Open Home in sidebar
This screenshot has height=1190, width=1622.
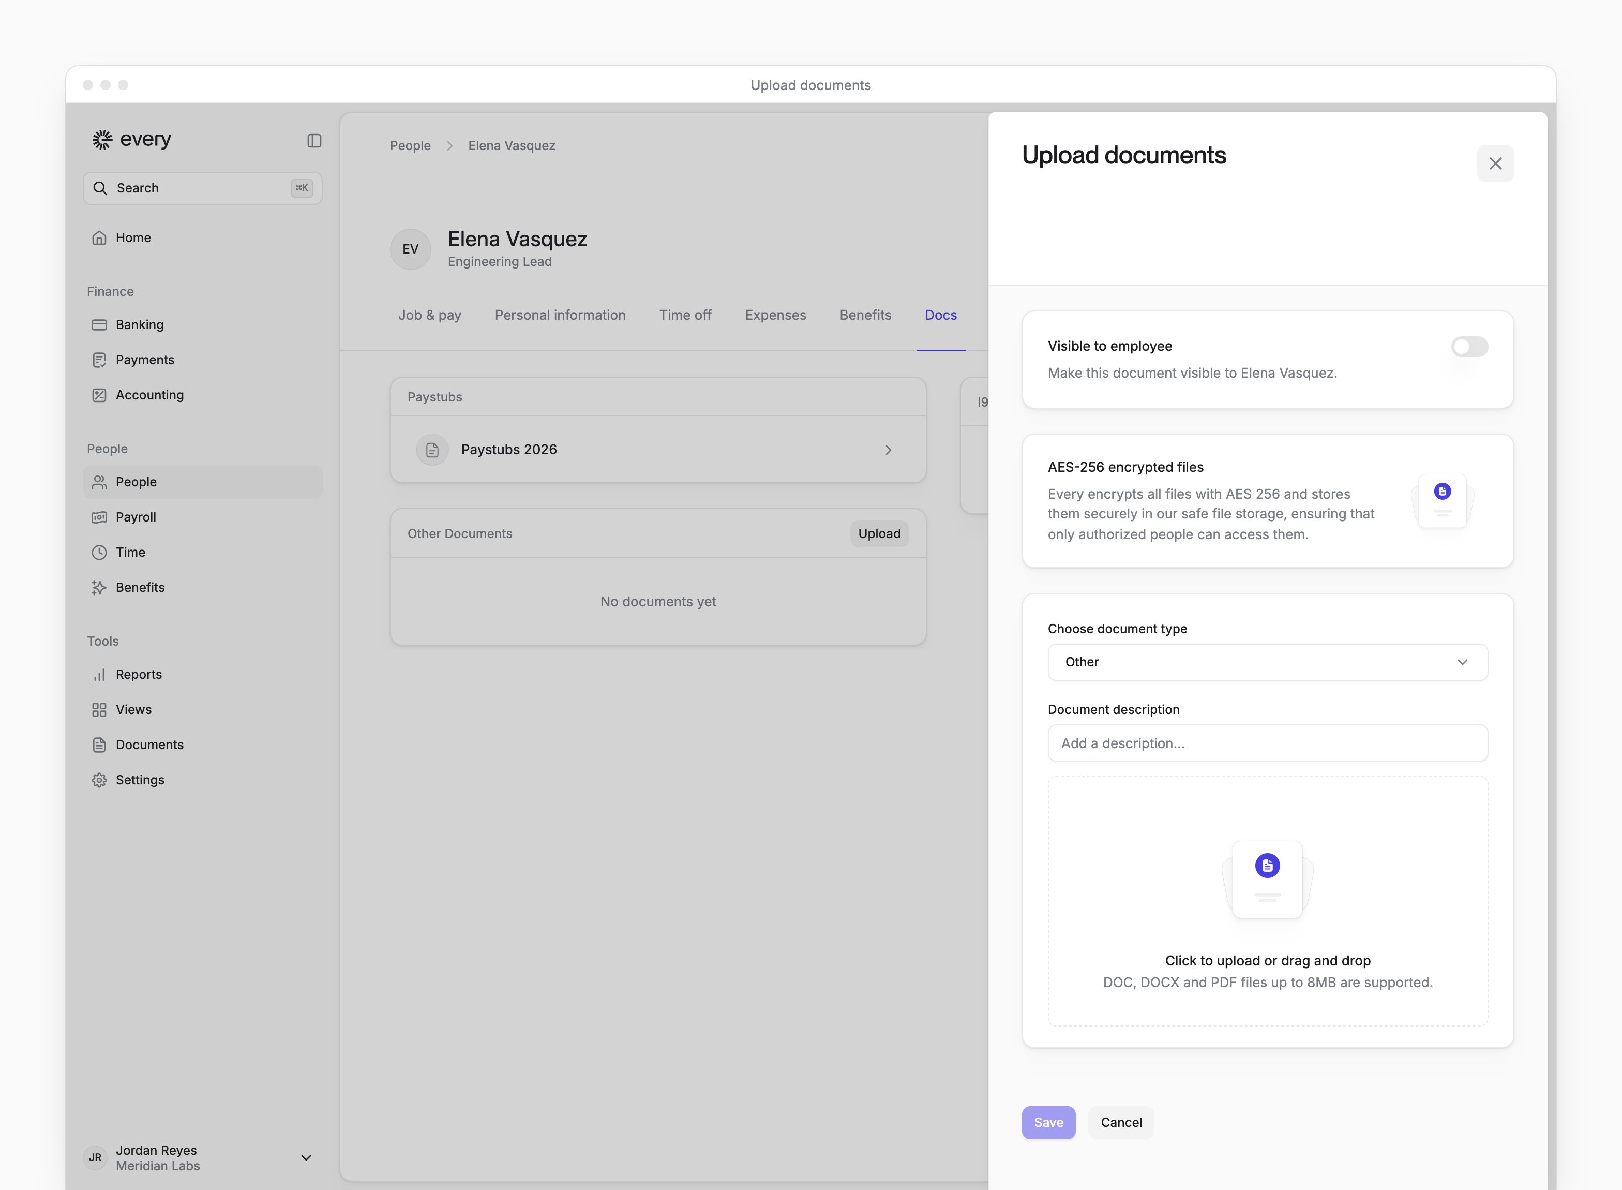click(x=202, y=237)
